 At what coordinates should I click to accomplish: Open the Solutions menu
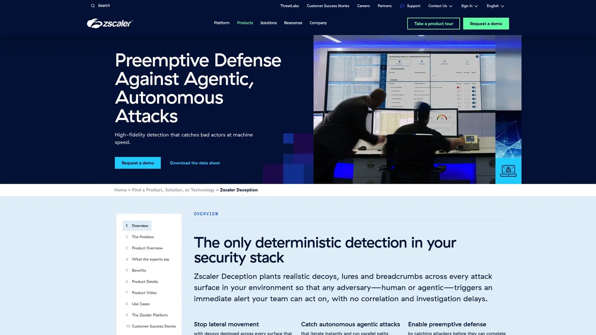click(x=268, y=23)
